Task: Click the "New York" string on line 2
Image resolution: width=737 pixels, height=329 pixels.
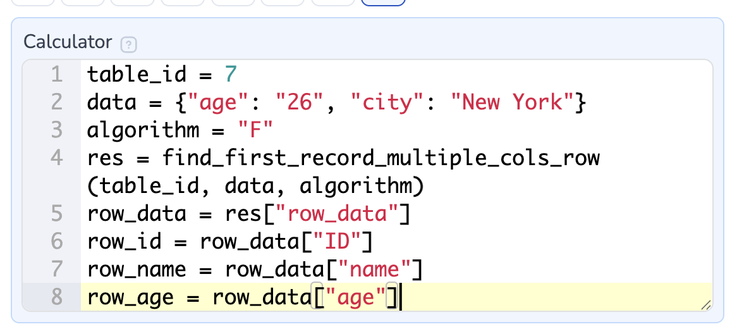Action: (x=511, y=102)
